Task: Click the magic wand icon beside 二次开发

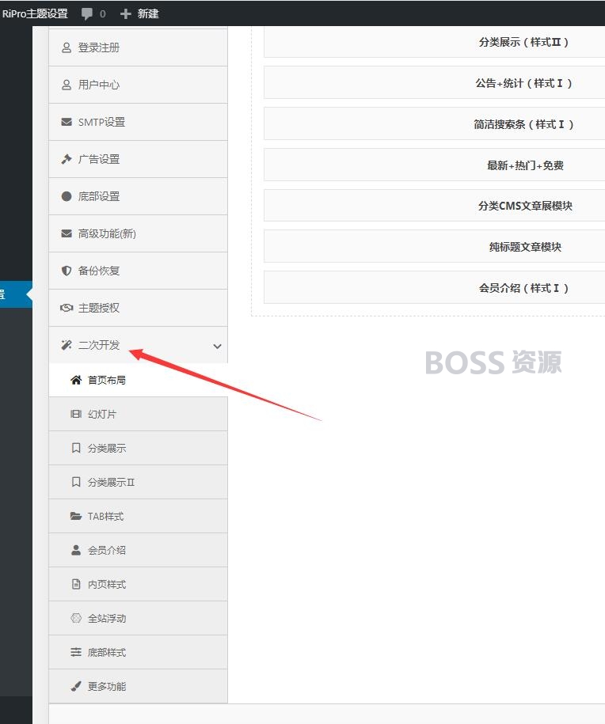Action: pos(67,345)
